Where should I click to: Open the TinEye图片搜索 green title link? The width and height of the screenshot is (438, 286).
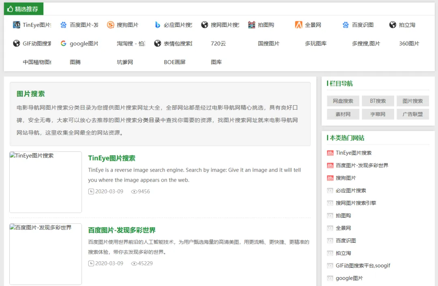(x=112, y=158)
